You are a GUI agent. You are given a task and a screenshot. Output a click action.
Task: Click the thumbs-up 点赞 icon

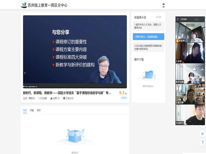point(51,98)
